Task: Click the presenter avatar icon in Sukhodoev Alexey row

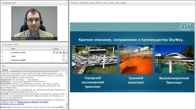Action: point(64,53)
